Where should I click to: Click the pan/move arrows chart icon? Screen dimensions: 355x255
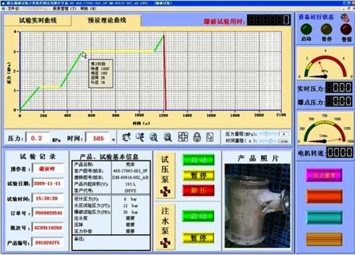[x=182, y=138]
